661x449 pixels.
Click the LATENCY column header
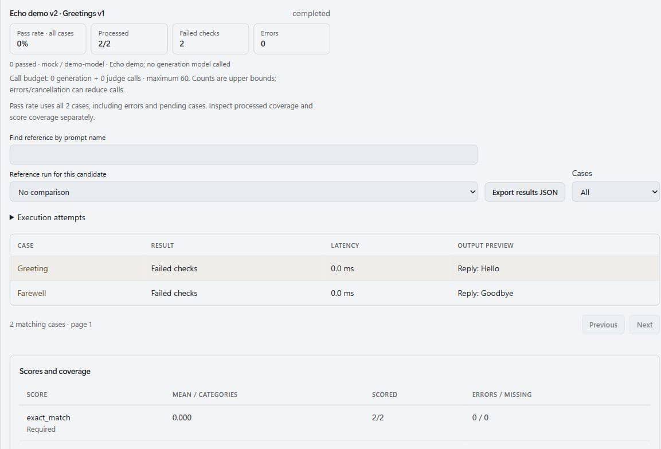345,245
